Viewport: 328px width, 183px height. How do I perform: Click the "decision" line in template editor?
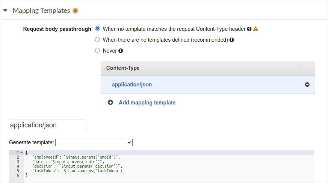77,166
